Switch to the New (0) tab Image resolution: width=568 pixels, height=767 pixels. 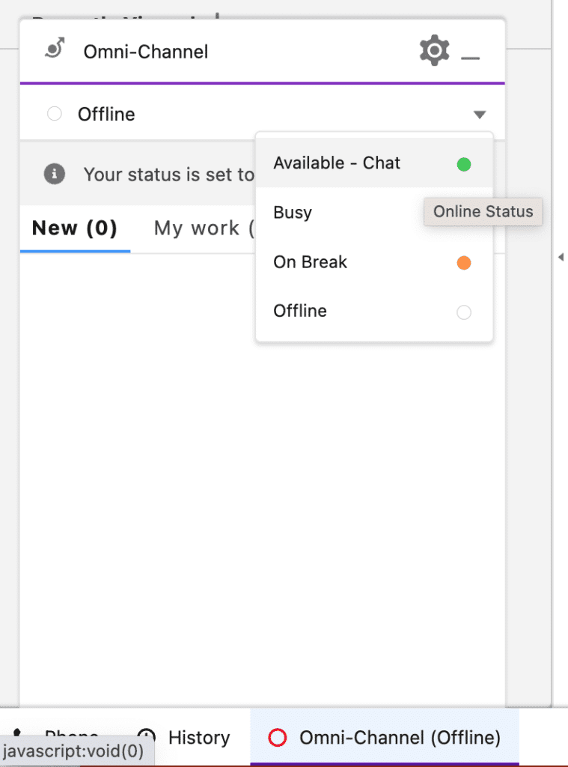pyautogui.click(x=75, y=228)
